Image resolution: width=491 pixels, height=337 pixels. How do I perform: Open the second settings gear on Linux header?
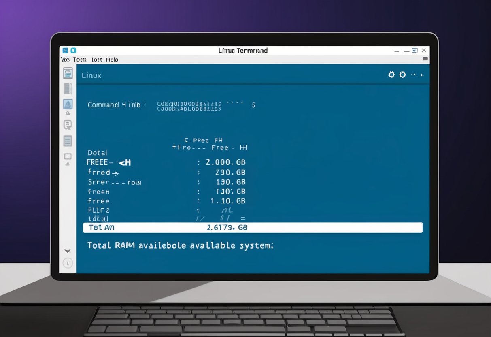(402, 75)
